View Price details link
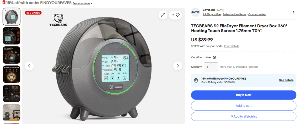 point(231,46)
